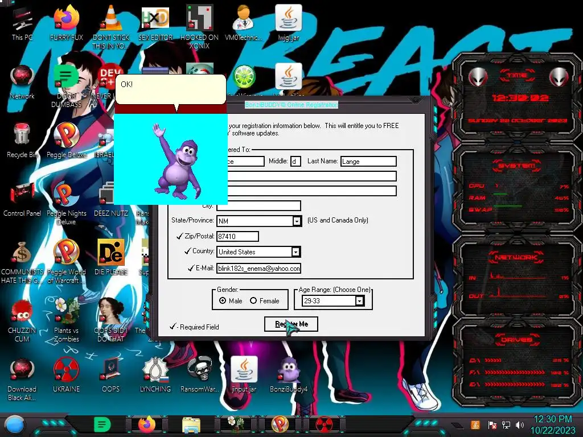
Task: Open the CHUZZIN CUM shortcut
Action: 22,321
